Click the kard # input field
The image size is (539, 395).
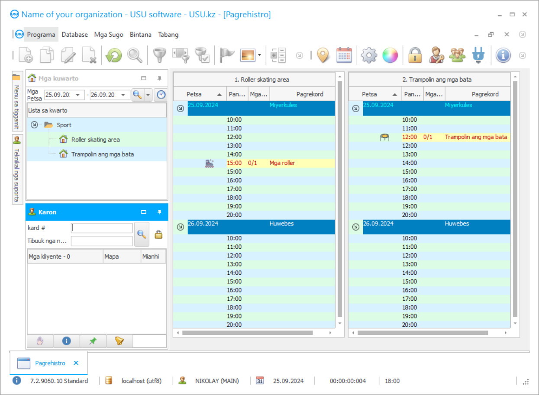(102, 228)
